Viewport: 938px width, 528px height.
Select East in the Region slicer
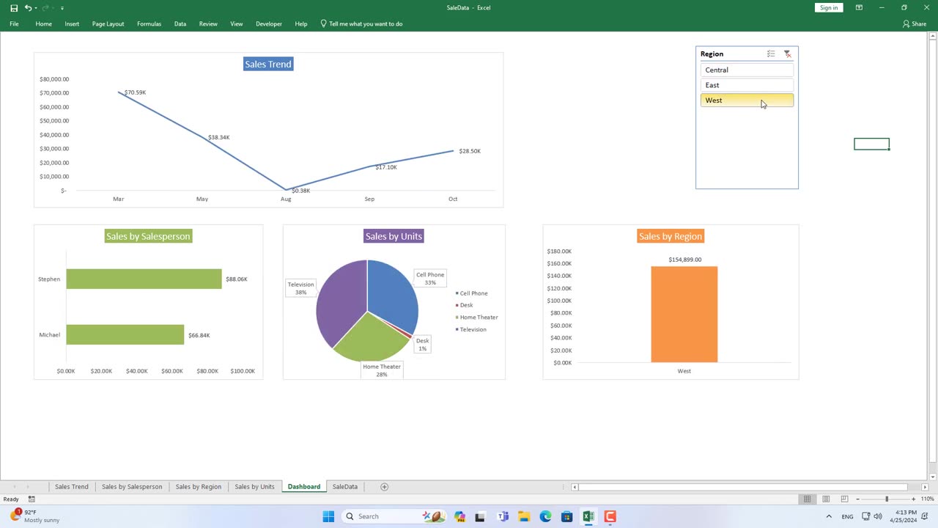click(x=747, y=85)
